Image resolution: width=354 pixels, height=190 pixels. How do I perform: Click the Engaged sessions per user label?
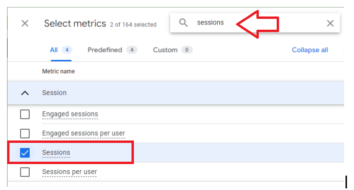click(83, 133)
